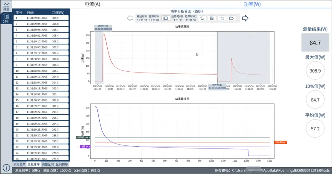
Task: Click the 区间点数: 981点 status text
Action: click(87, 170)
